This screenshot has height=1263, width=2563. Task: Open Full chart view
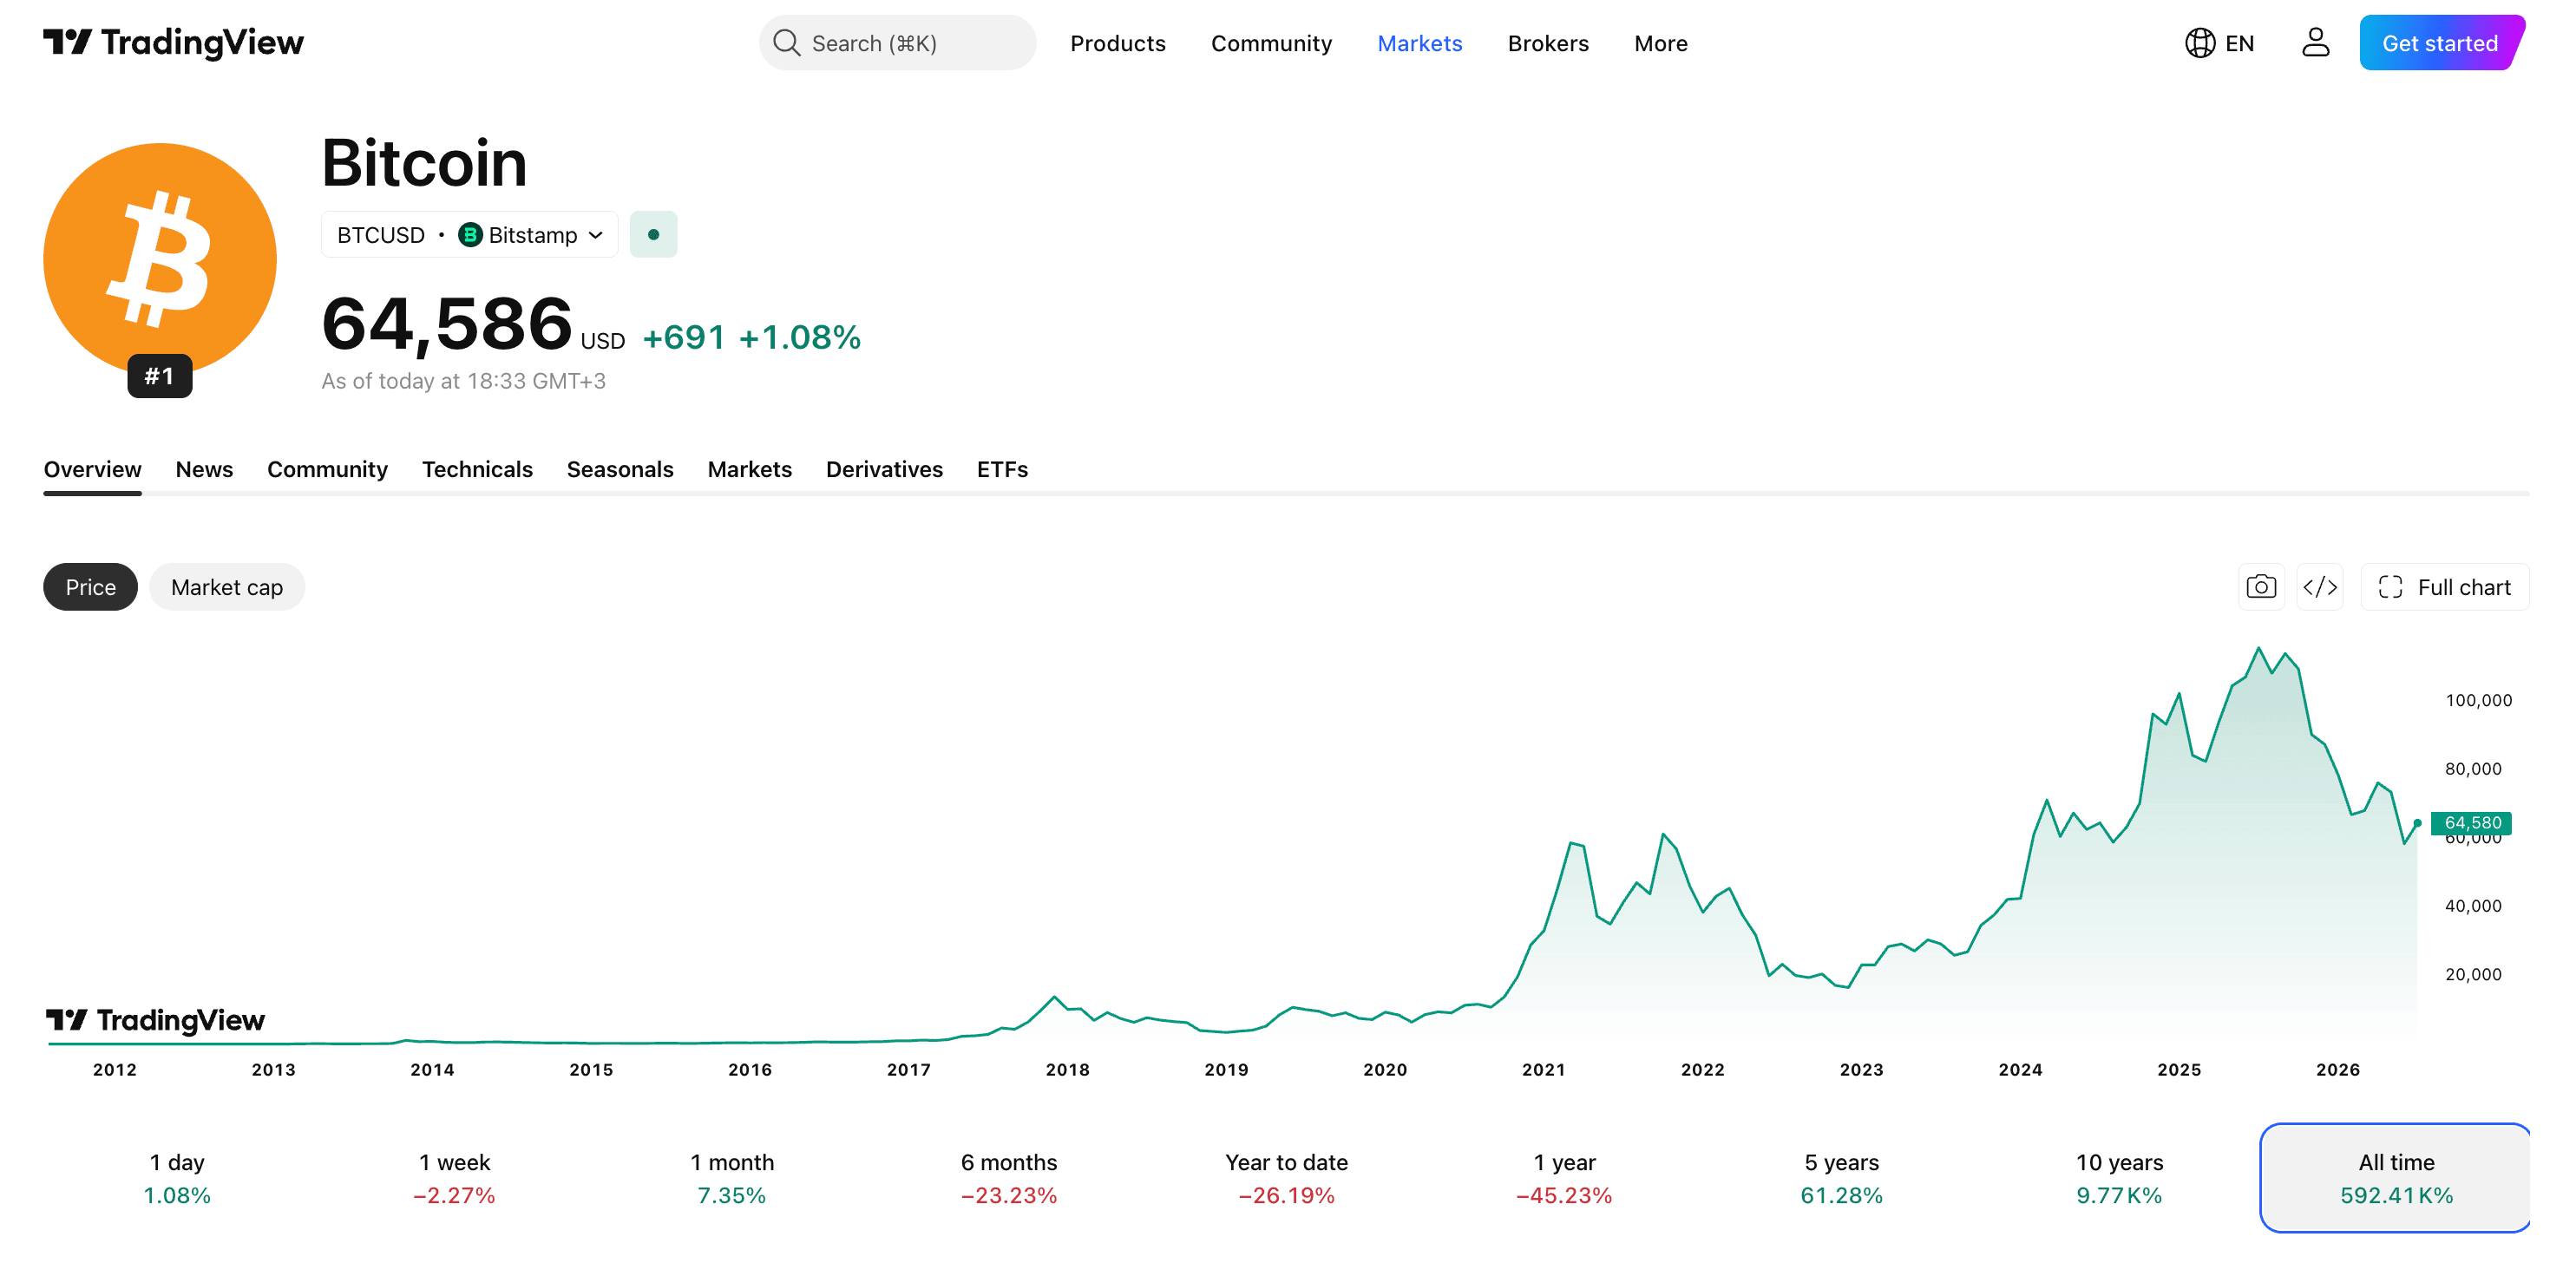[x=2443, y=586]
